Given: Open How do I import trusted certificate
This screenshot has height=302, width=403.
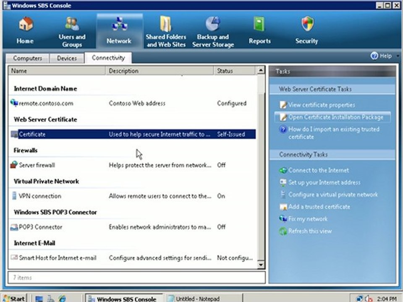Looking at the screenshot, I should point(334,133).
